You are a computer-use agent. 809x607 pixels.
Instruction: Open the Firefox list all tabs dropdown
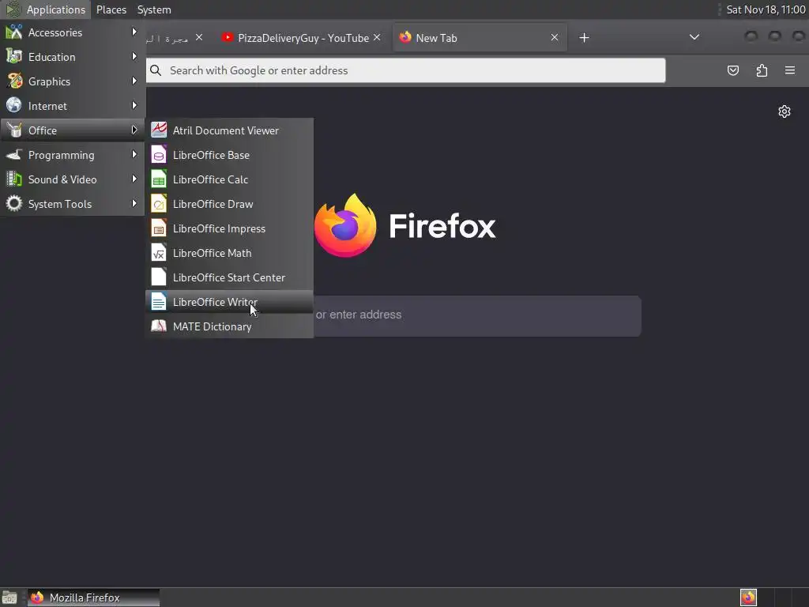click(694, 37)
